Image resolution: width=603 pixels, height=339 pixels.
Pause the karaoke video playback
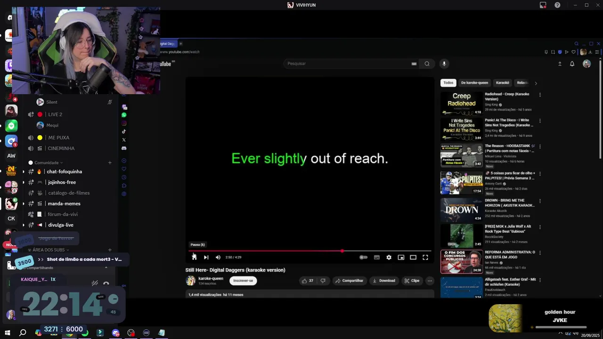[194, 257]
